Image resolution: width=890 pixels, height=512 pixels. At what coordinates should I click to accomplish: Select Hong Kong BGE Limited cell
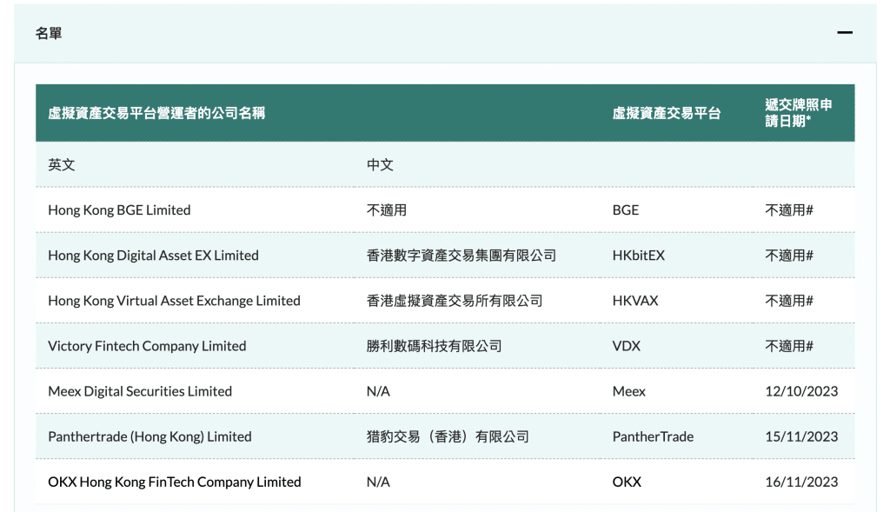point(119,210)
